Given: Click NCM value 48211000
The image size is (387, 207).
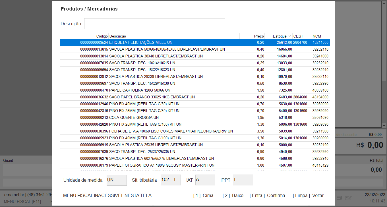Looking at the screenshot, I should [320, 42].
